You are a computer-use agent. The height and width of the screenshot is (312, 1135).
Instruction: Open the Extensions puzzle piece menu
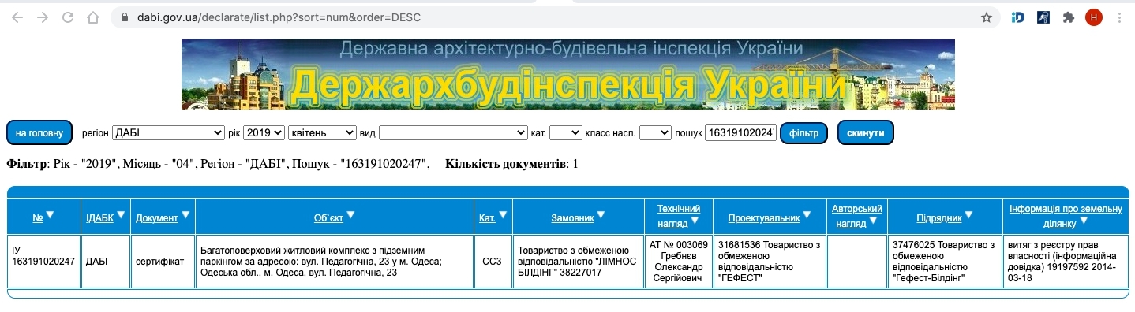1068,17
